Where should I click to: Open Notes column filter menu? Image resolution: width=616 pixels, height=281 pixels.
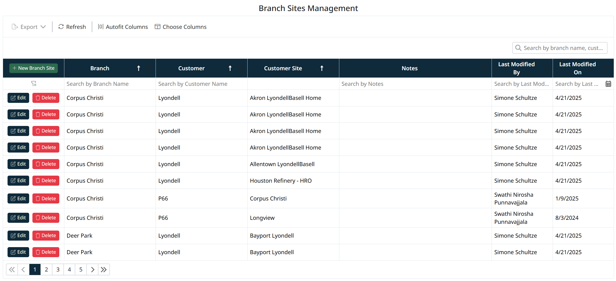point(485,68)
